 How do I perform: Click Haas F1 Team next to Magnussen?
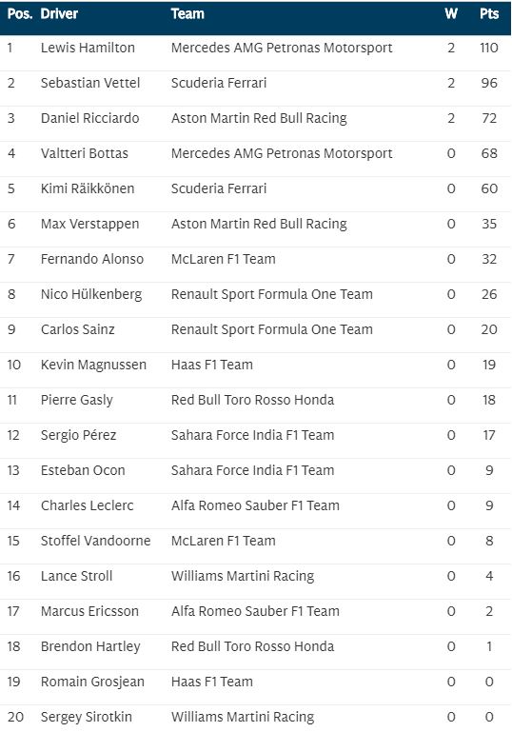pos(212,365)
